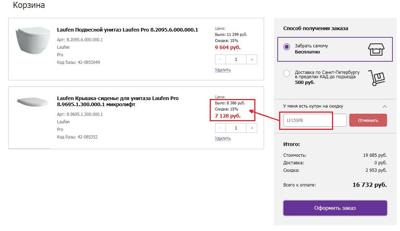Click the 'Было: 11 299 руб.' old price
400x231 pixels.
coord(231,34)
